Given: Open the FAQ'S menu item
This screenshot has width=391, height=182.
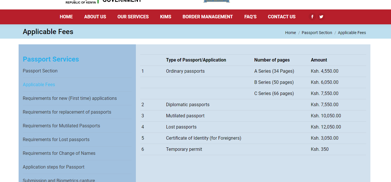Looking at the screenshot, I should [250, 17].
